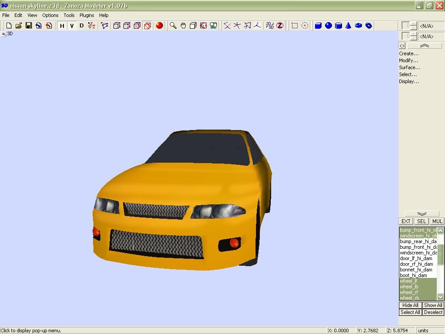Select the Zoom magnifier tool

pos(173,26)
